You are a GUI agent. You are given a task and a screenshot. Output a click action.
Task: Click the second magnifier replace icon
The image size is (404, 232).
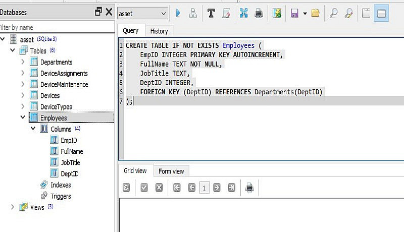click(348, 13)
